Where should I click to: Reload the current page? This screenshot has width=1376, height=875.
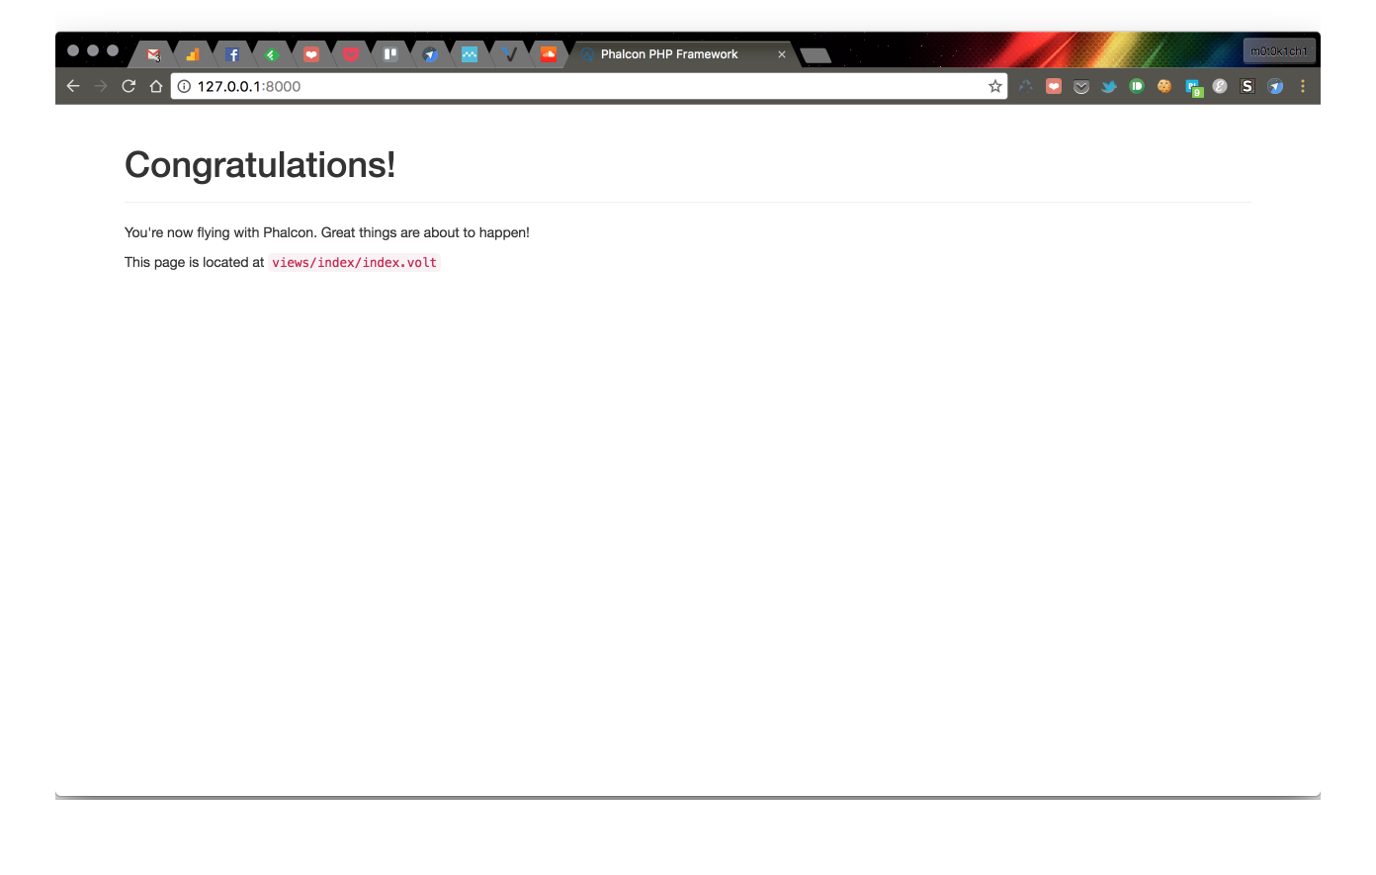tap(129, 86)
